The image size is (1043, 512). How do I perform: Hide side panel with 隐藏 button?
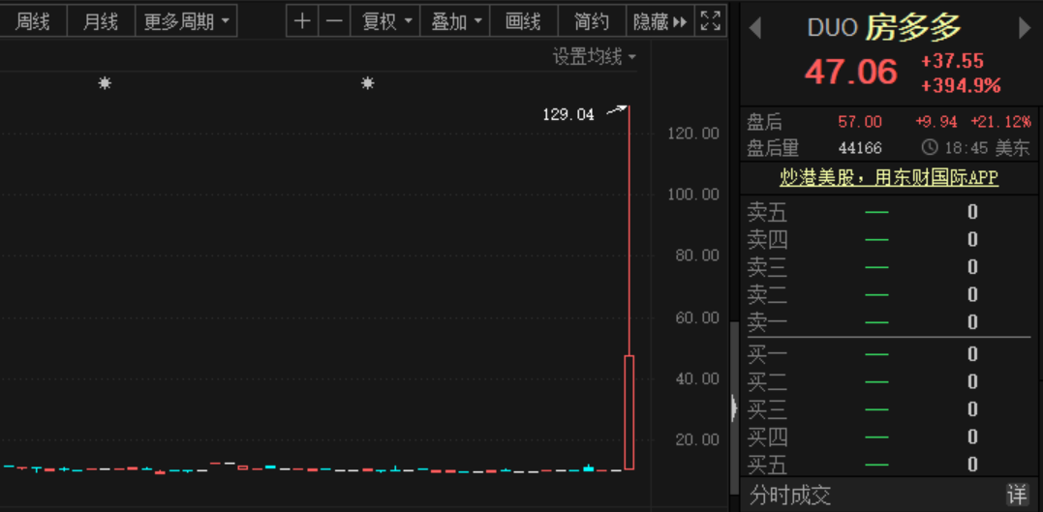point(660,21)
